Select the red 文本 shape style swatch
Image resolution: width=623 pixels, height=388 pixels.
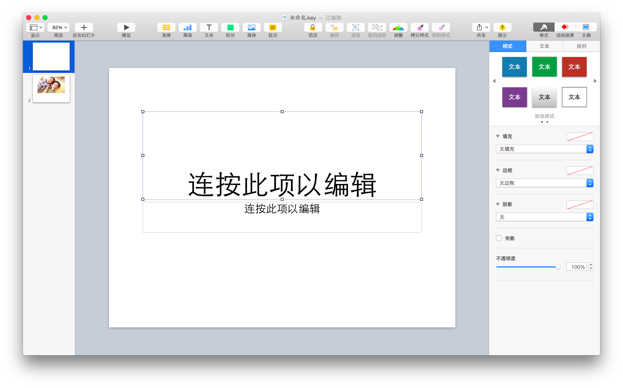point(574,67)
